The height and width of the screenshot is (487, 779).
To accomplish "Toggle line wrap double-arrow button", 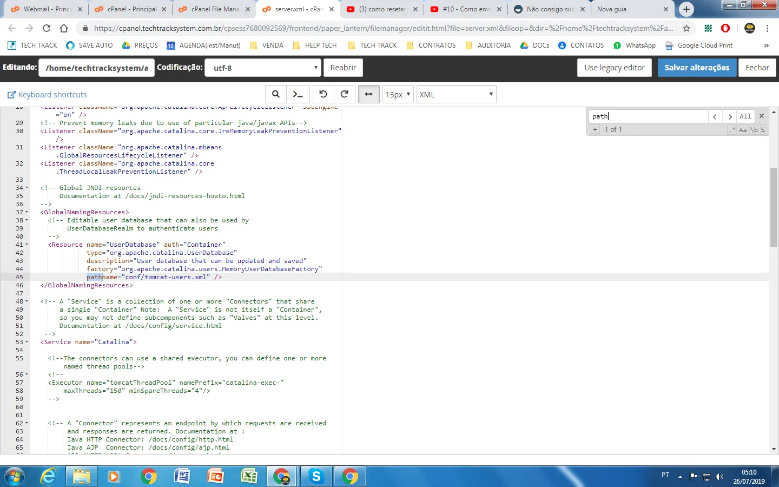I will [x=369, y=94].
